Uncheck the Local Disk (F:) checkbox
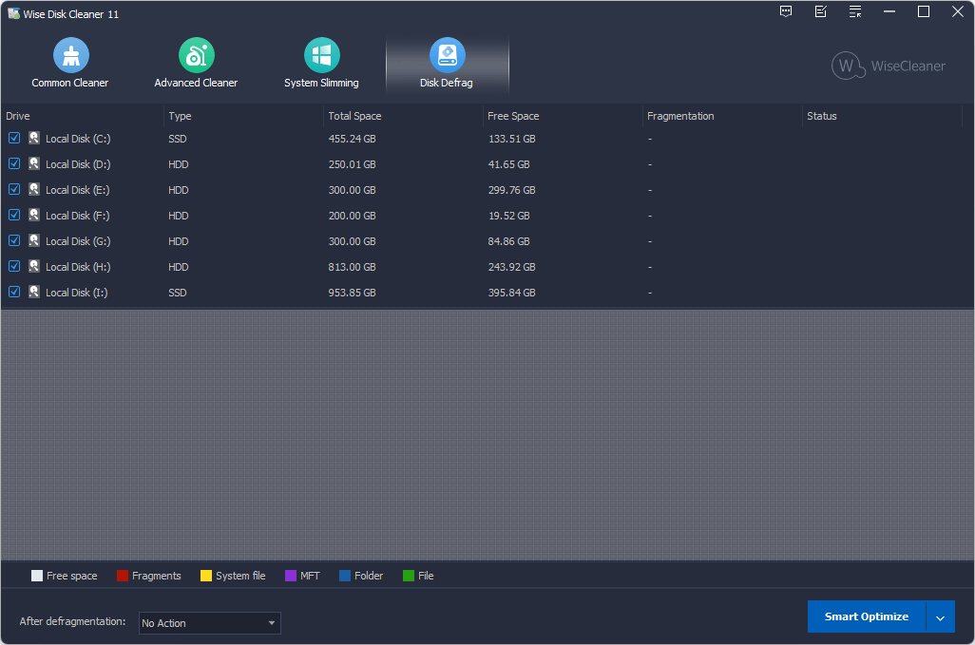This screenshot has width=975, height=645. 14,215
